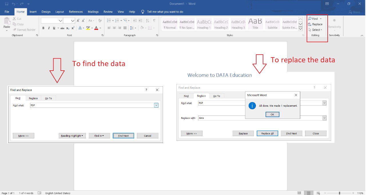This screenshot has width=366, height=195.
Task: Open the font color arrow dropdown
Action: tap(100, 28)
